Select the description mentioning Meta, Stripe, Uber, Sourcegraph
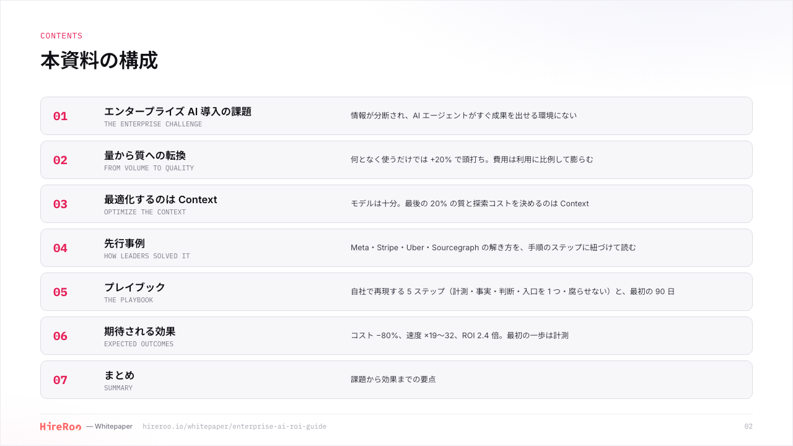The image size is (793, 446). click(493, 247)
